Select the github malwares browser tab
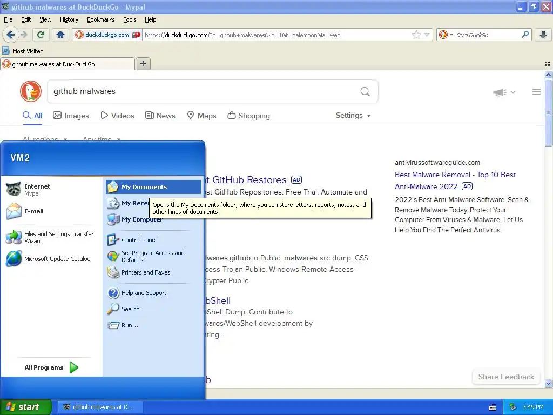 68,64
